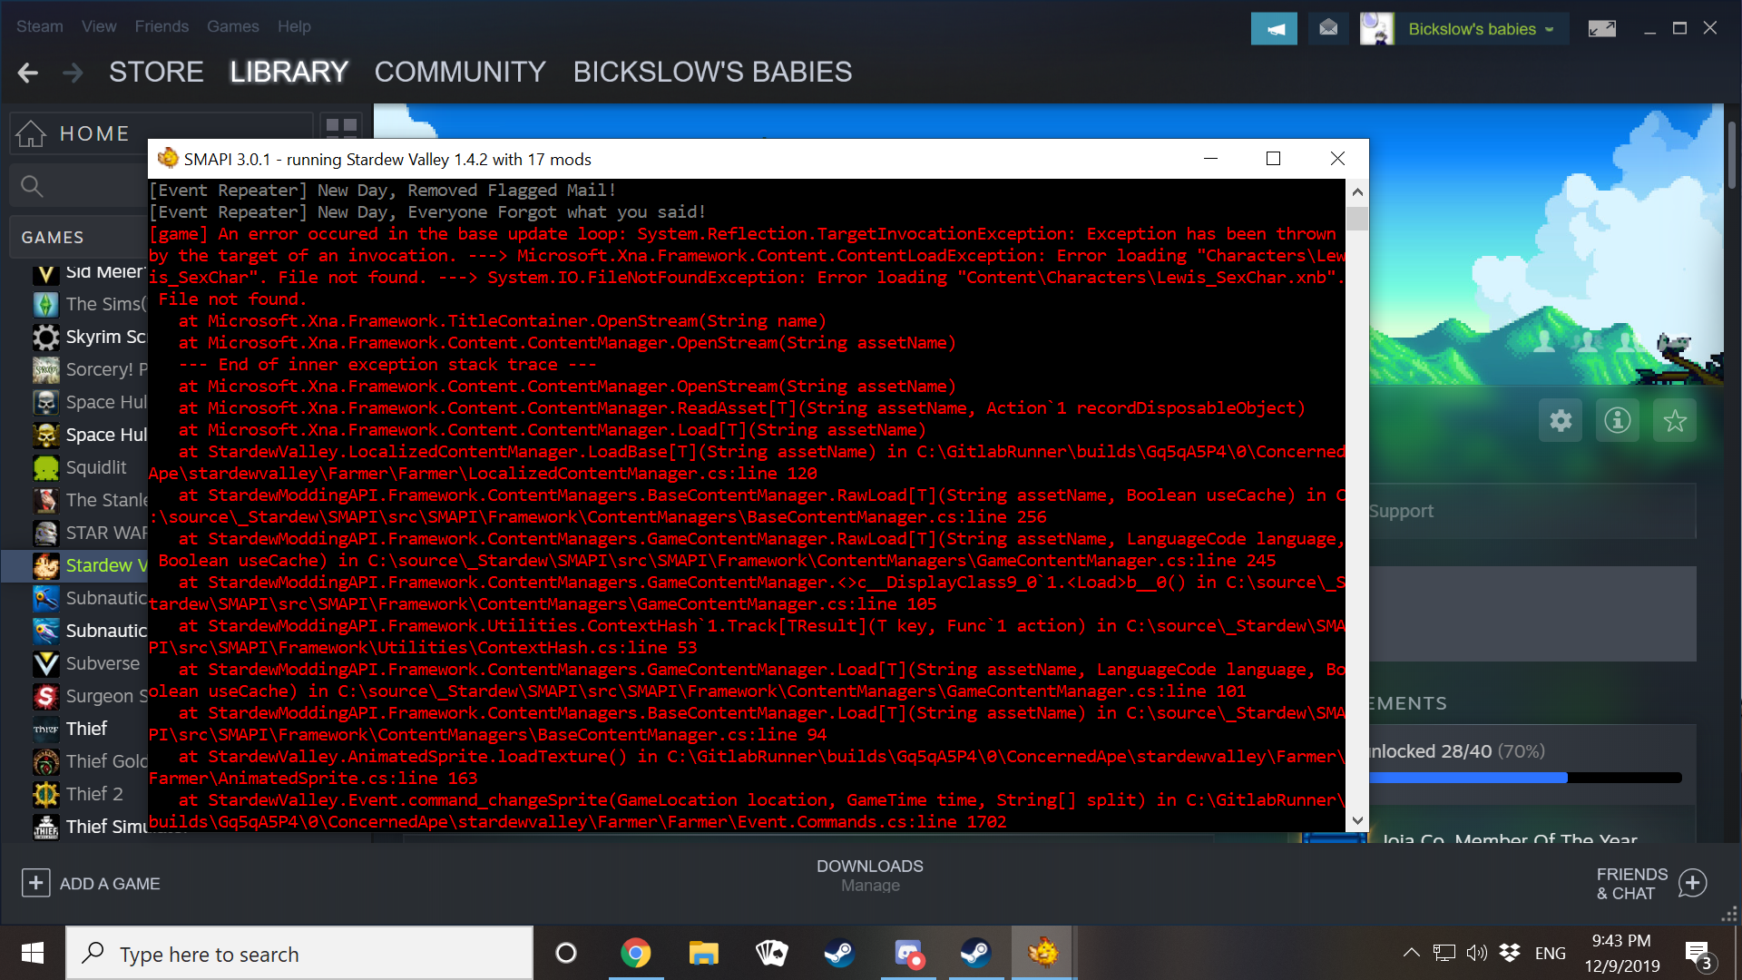
Task: Click the profile avatar picture
Action: click(x=1376, y=29)
